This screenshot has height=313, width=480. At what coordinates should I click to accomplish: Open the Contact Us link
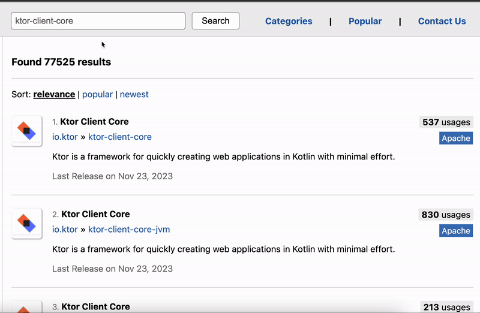pos(442,21)
